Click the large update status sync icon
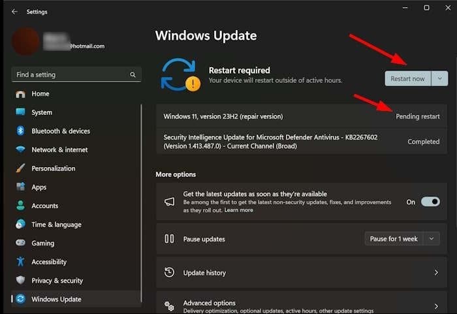 (180, 75)
